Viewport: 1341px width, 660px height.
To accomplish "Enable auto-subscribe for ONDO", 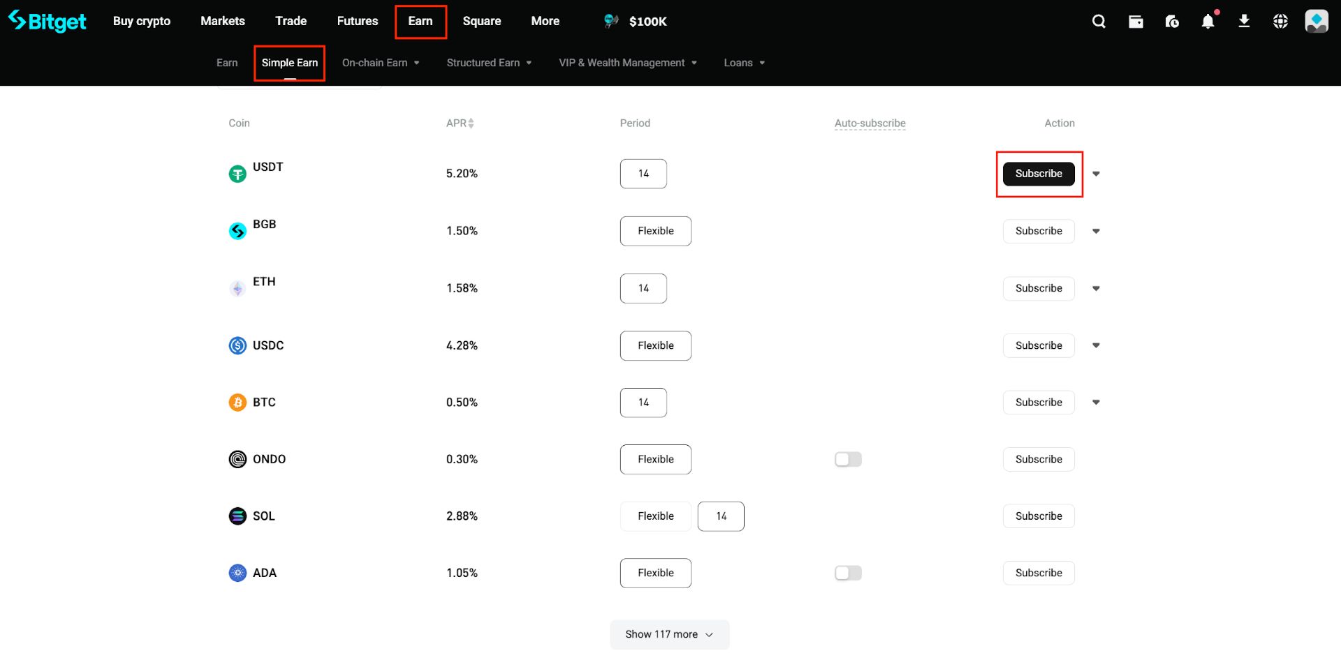I will coord(848,459).
